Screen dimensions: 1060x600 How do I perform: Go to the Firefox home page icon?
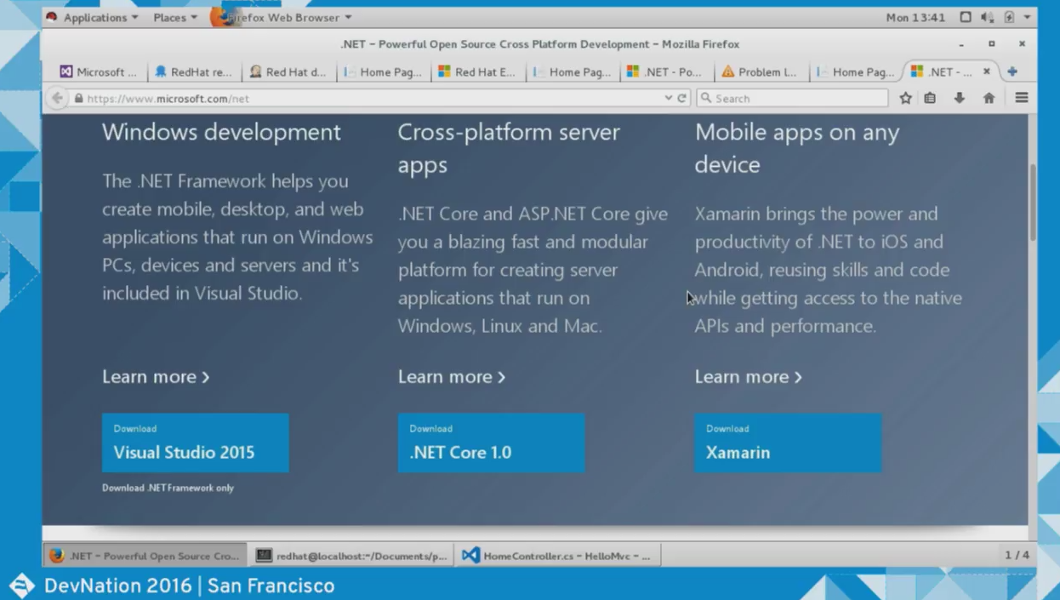point(989,99)
